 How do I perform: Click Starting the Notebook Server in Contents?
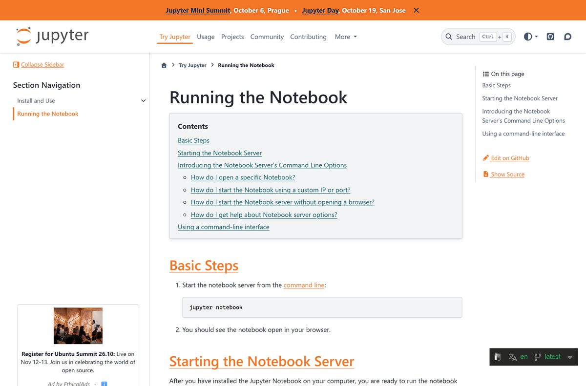click(x=220, y=153)
